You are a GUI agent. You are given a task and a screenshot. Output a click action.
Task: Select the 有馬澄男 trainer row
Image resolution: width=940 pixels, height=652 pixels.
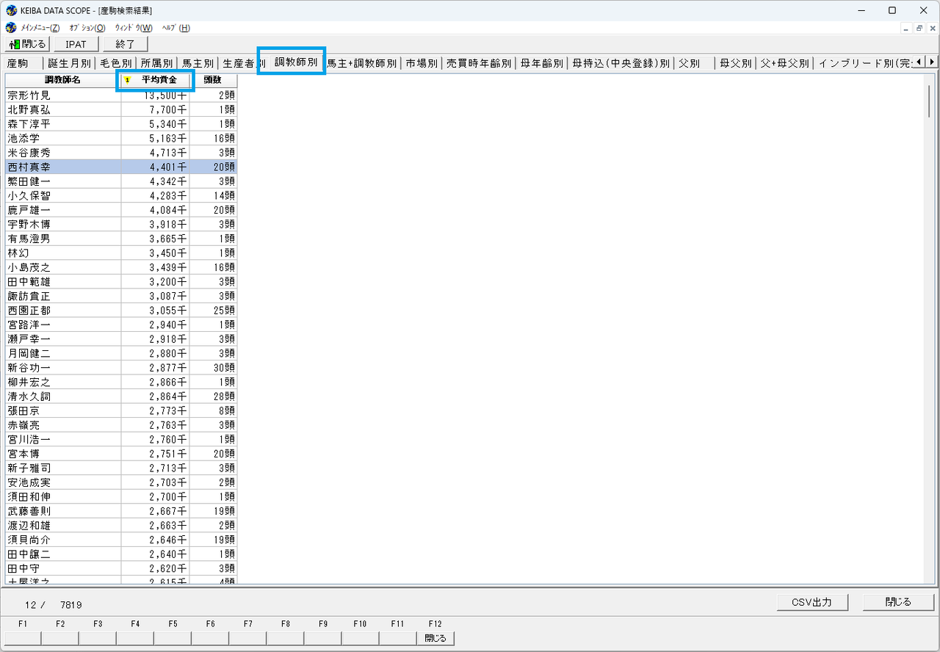coord(121,239)
